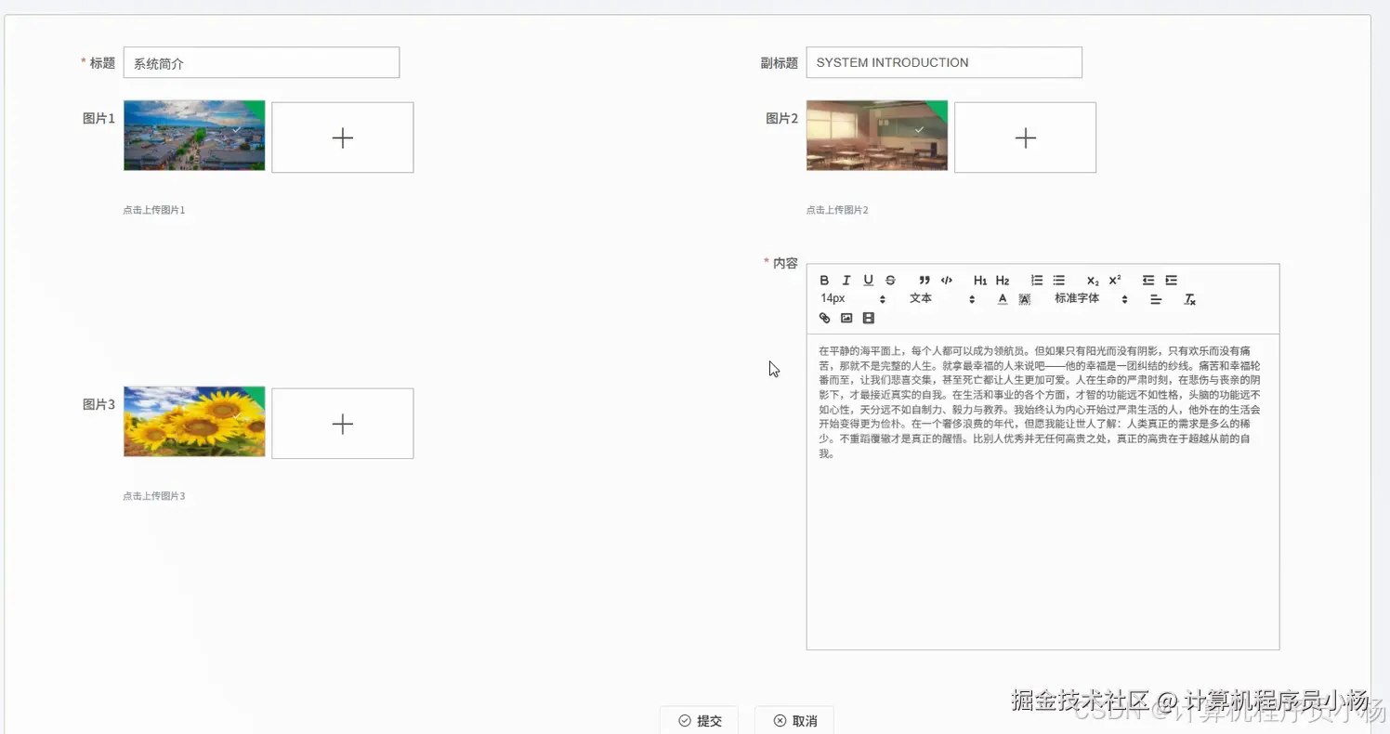Toggle underline formatting in the editor
Screen dimensions: 1390x734
coord(869,281)
